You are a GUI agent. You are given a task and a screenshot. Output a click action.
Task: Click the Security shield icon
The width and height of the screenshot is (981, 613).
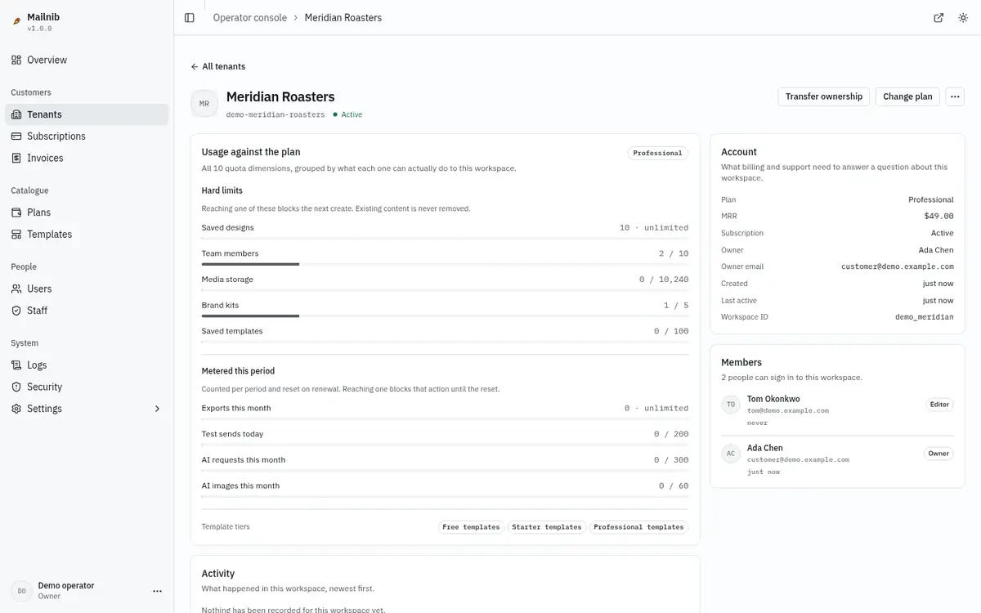click(16, 387)
